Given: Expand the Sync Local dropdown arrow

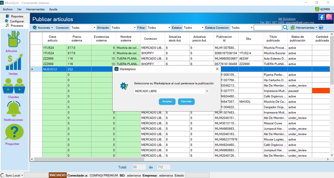Looking at the screenshot, I should click(22, 175).
